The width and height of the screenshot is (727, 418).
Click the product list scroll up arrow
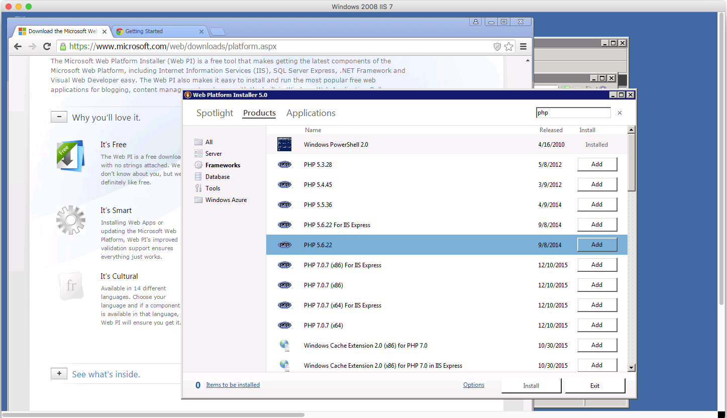(632, 130)
